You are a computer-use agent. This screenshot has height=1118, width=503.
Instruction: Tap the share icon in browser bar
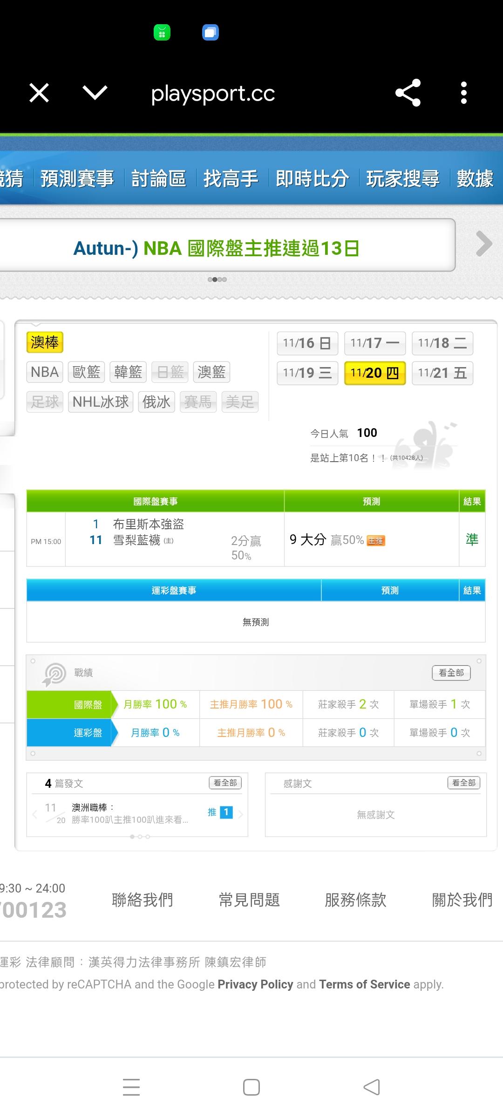click(408, 93)
